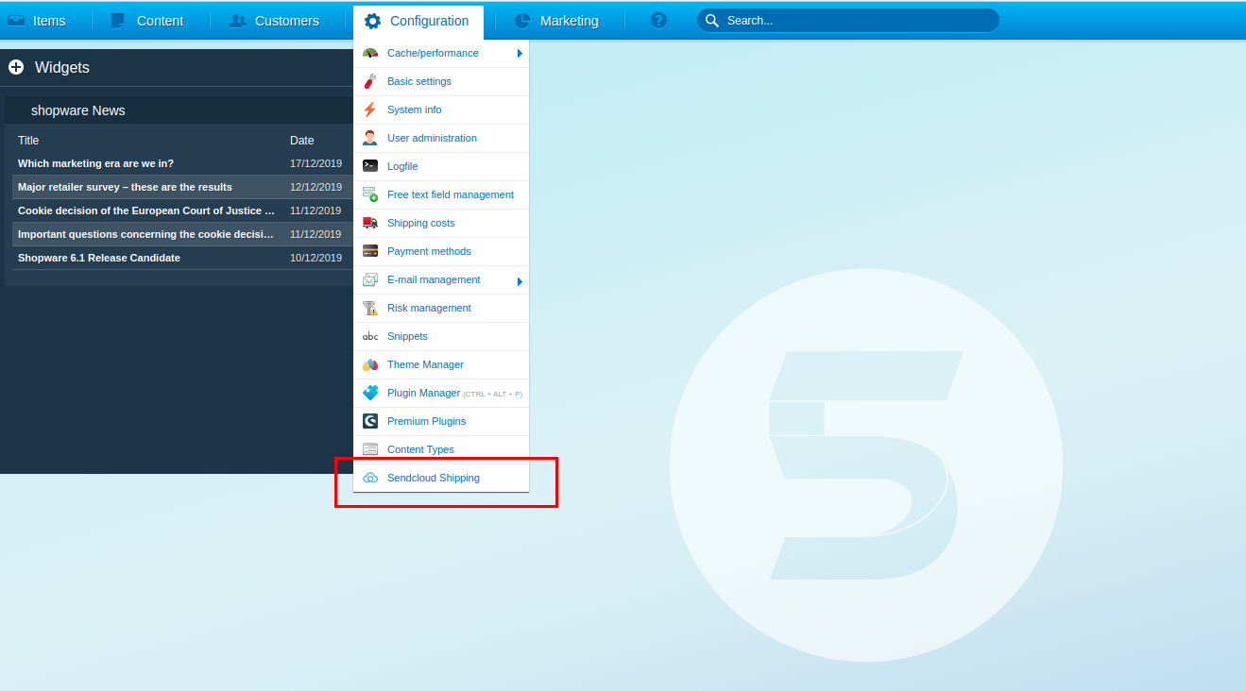
Task: Open news 'Major retailer survey' row
Action: 181,187
